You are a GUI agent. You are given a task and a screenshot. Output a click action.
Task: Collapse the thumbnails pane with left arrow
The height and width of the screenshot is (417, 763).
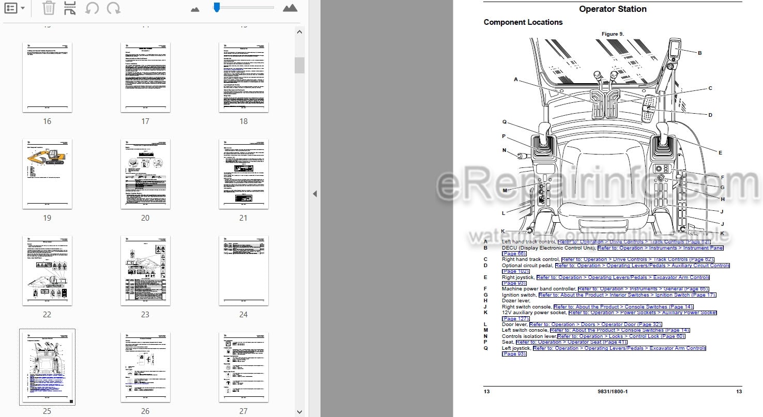click(x=315, y=194)
